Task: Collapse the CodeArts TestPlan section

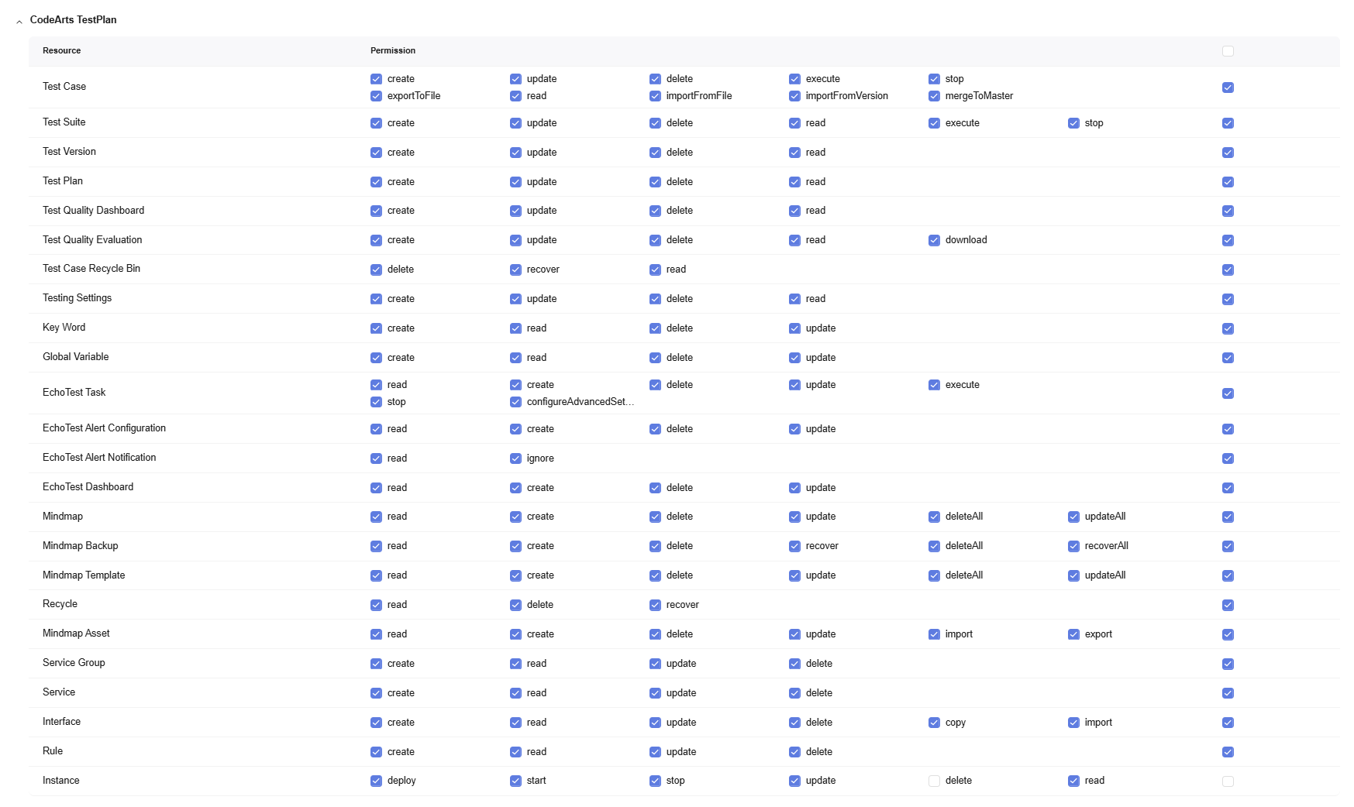Action: [19, 22]
